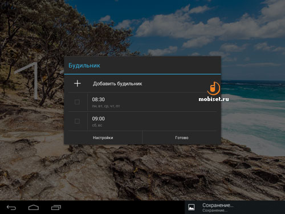Click the 'Будильник' dialog title
This screenshot has height=214, width=285.
(x=84, y=66)
